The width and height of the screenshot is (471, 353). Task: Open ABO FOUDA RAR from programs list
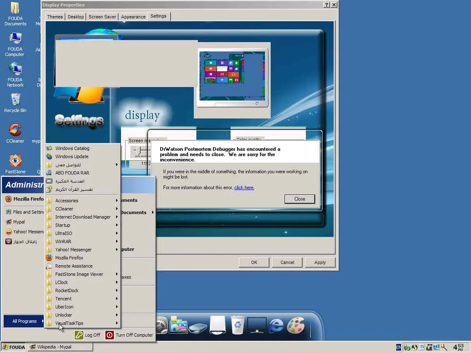point(83,173)
